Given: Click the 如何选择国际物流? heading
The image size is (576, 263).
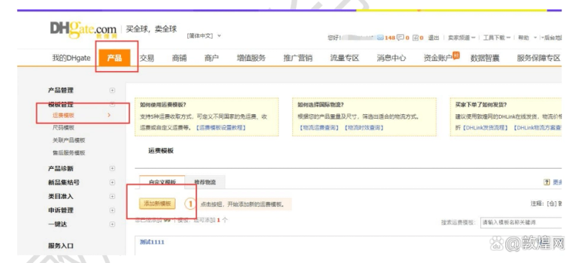Looking at the screenshot, I should [x=320, y=104].
